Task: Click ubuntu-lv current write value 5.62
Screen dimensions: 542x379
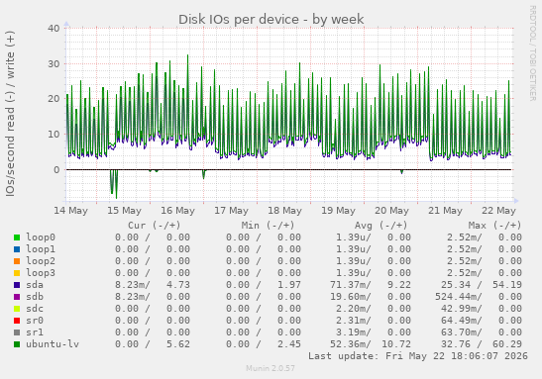Action: pyautogui.click(x=178, y=344)
